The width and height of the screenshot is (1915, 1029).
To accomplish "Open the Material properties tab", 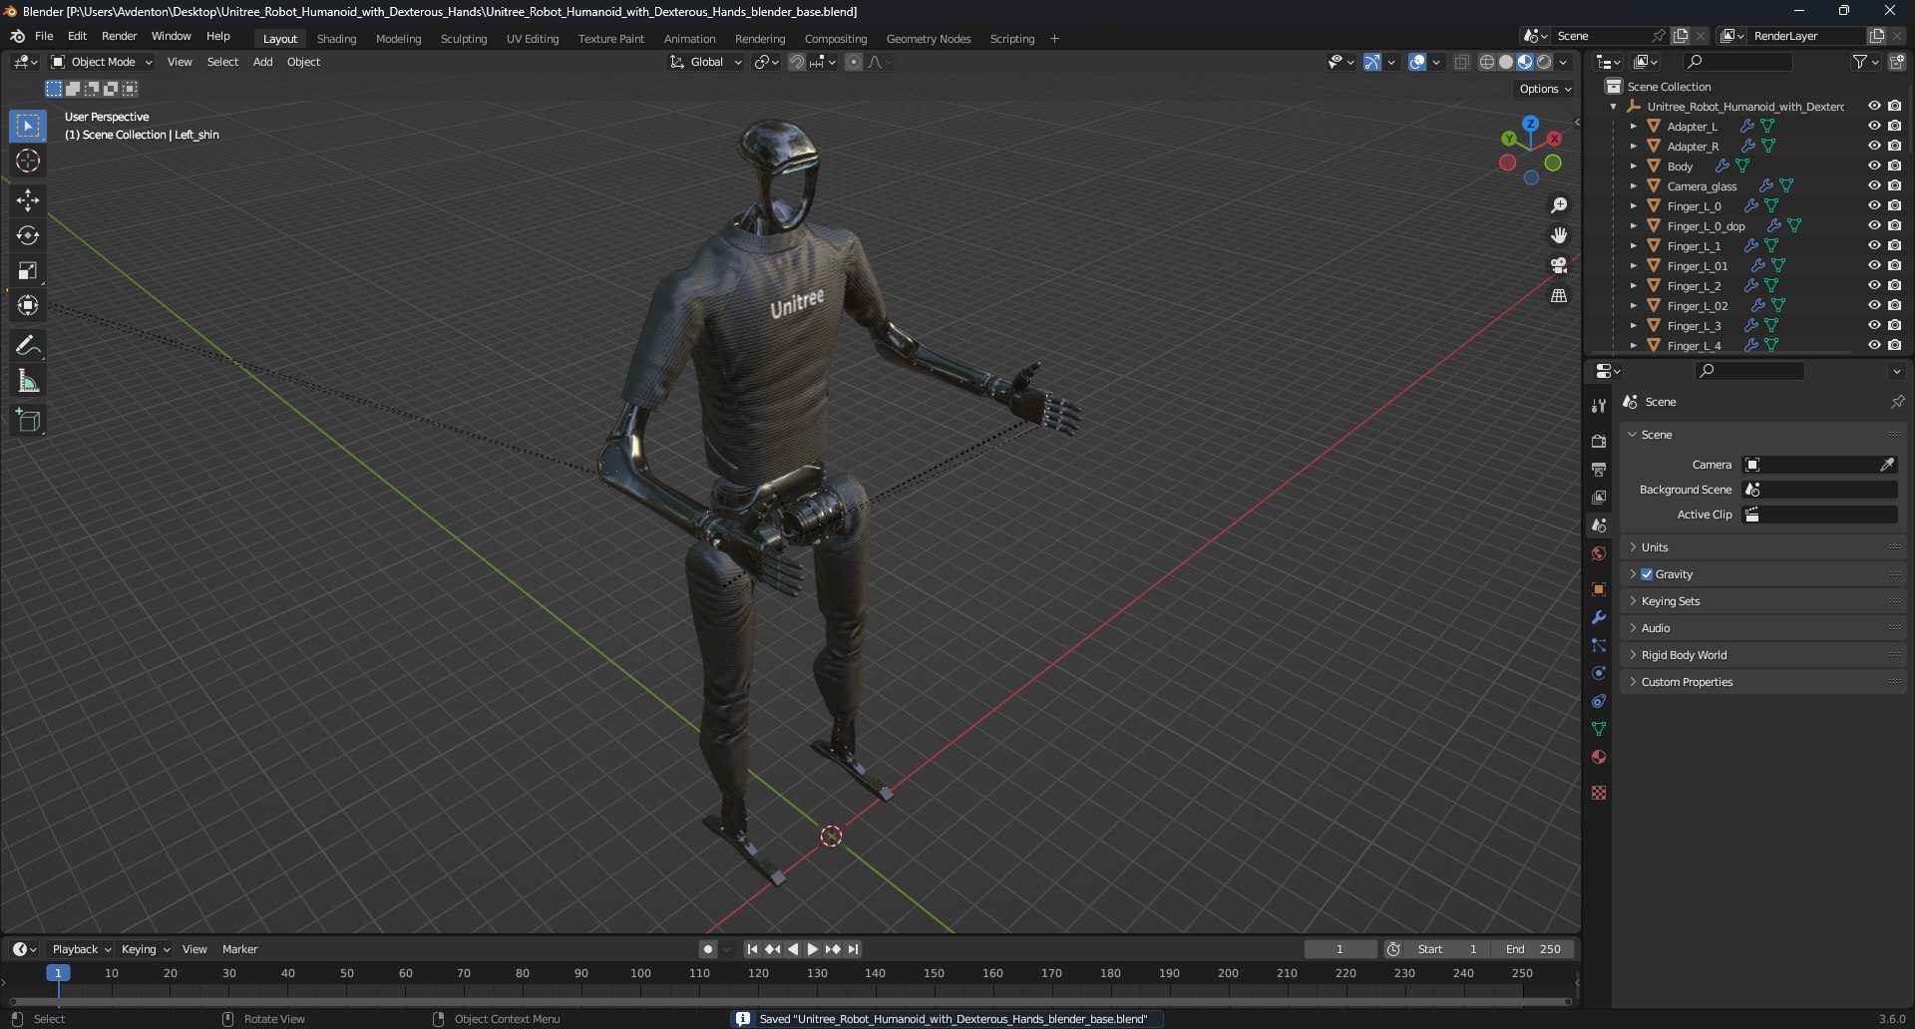I will click(1599, 757).
